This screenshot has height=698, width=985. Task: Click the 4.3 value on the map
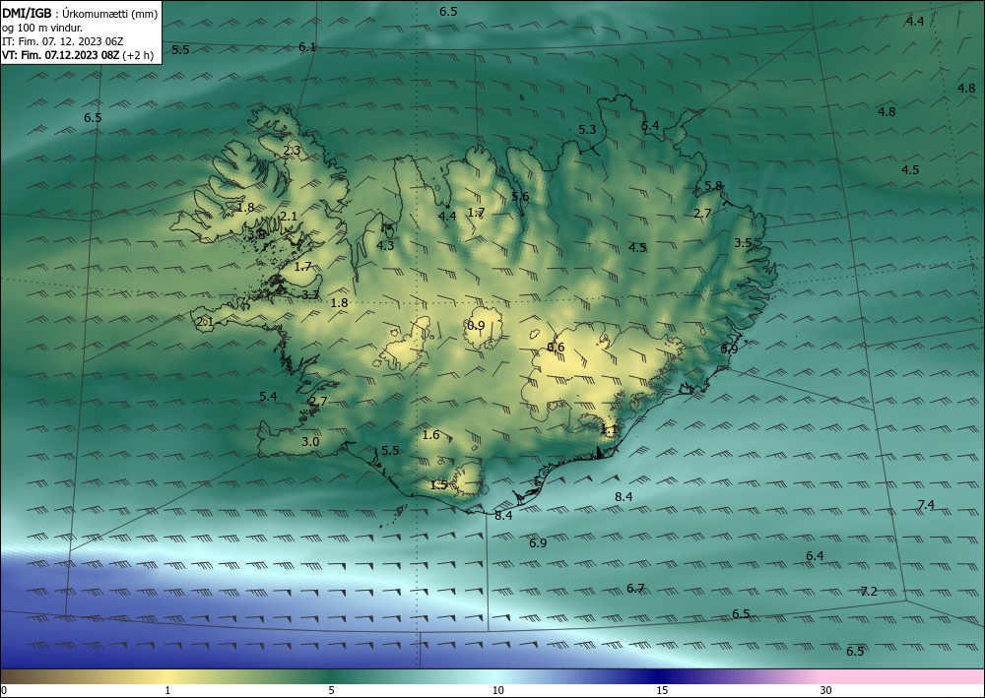[385, 246]
